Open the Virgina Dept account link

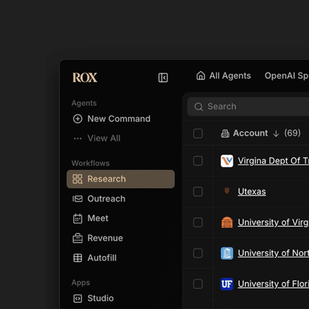273,161
